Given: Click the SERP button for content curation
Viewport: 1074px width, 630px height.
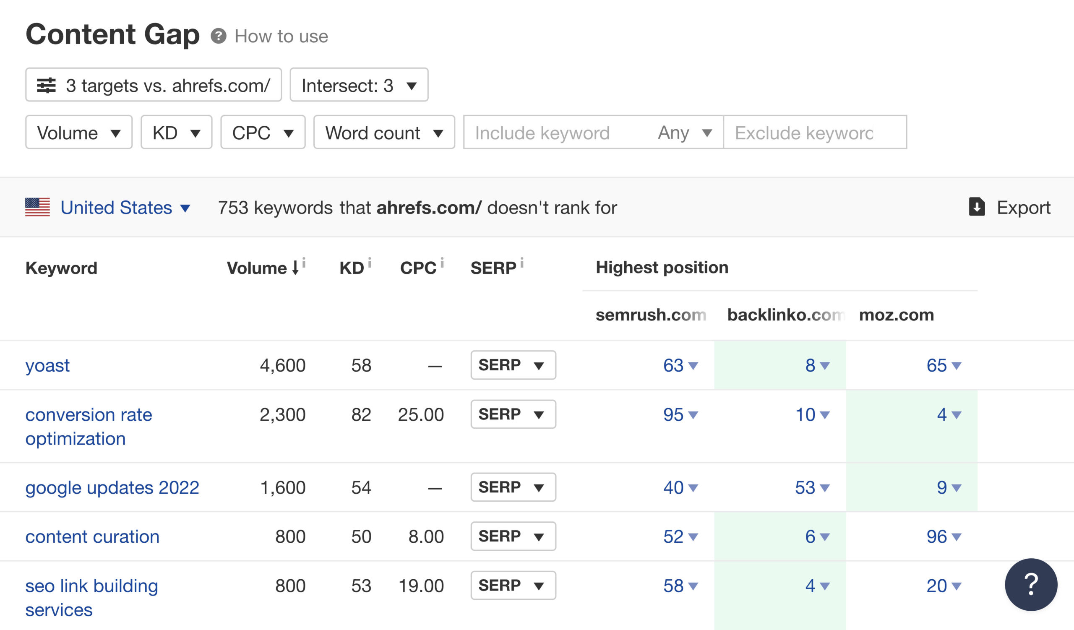Looking at the screenshot, I should (513, 536).
